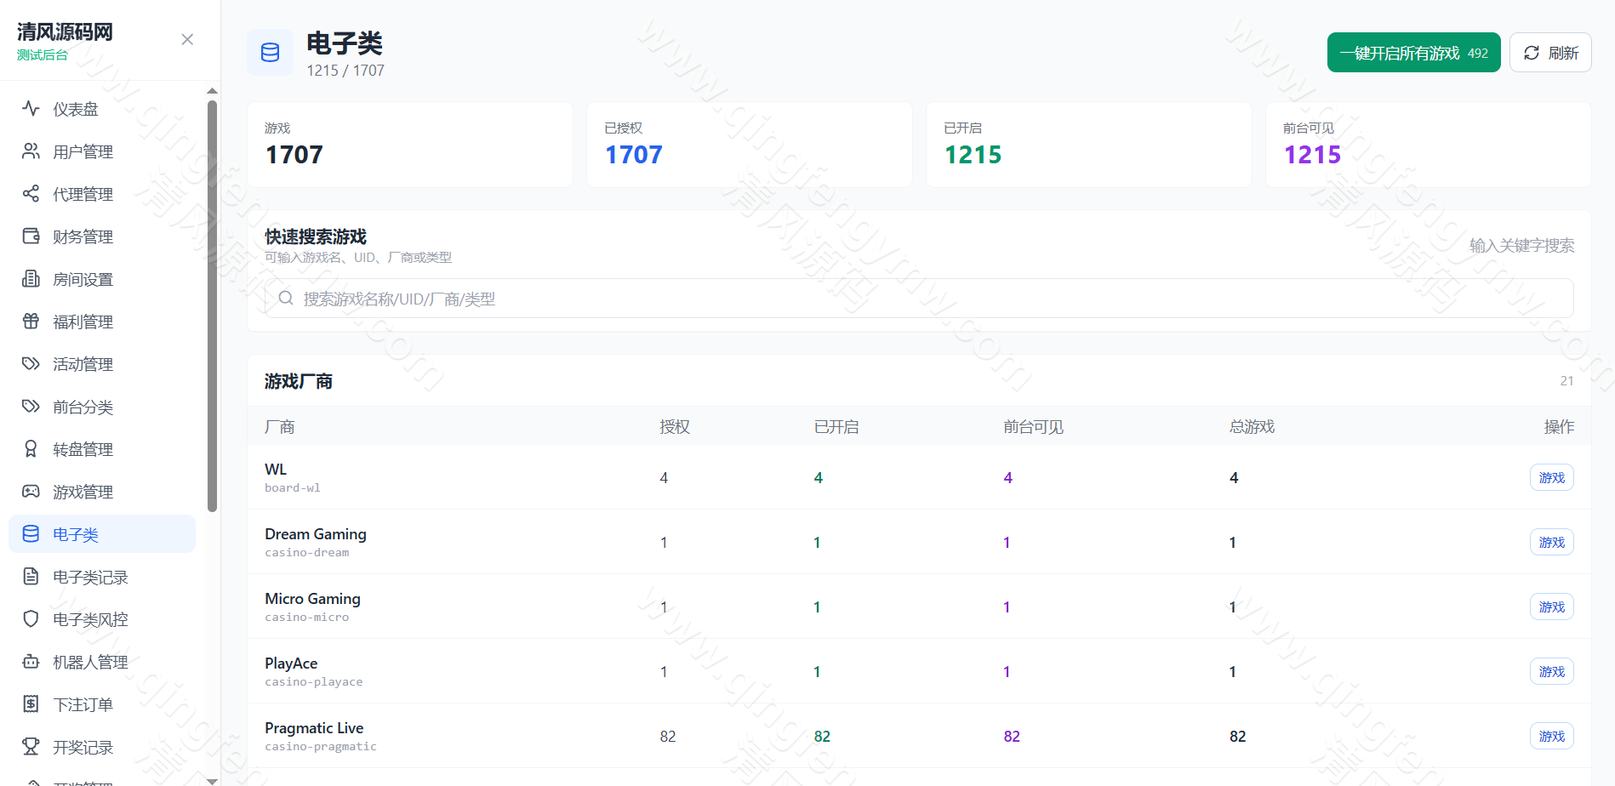Go to 代理管理 in sidebar
Viewport: 1615px width, 786px height.
102,194
